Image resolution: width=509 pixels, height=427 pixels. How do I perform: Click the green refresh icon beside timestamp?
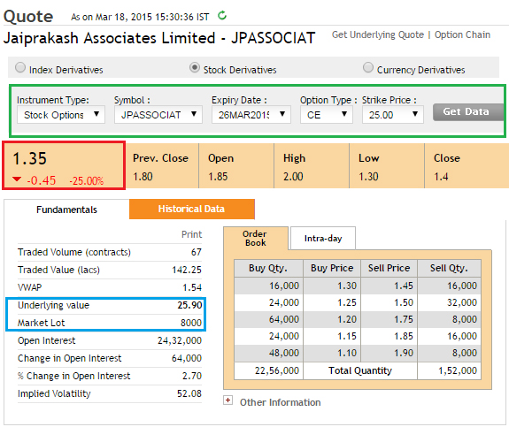[x=222, y=15]
